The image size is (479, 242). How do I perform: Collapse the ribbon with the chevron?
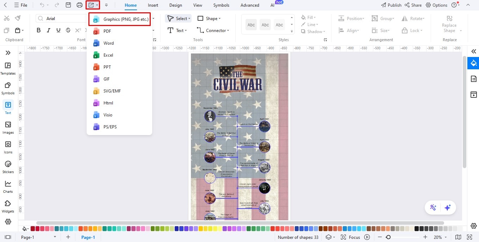468,5
